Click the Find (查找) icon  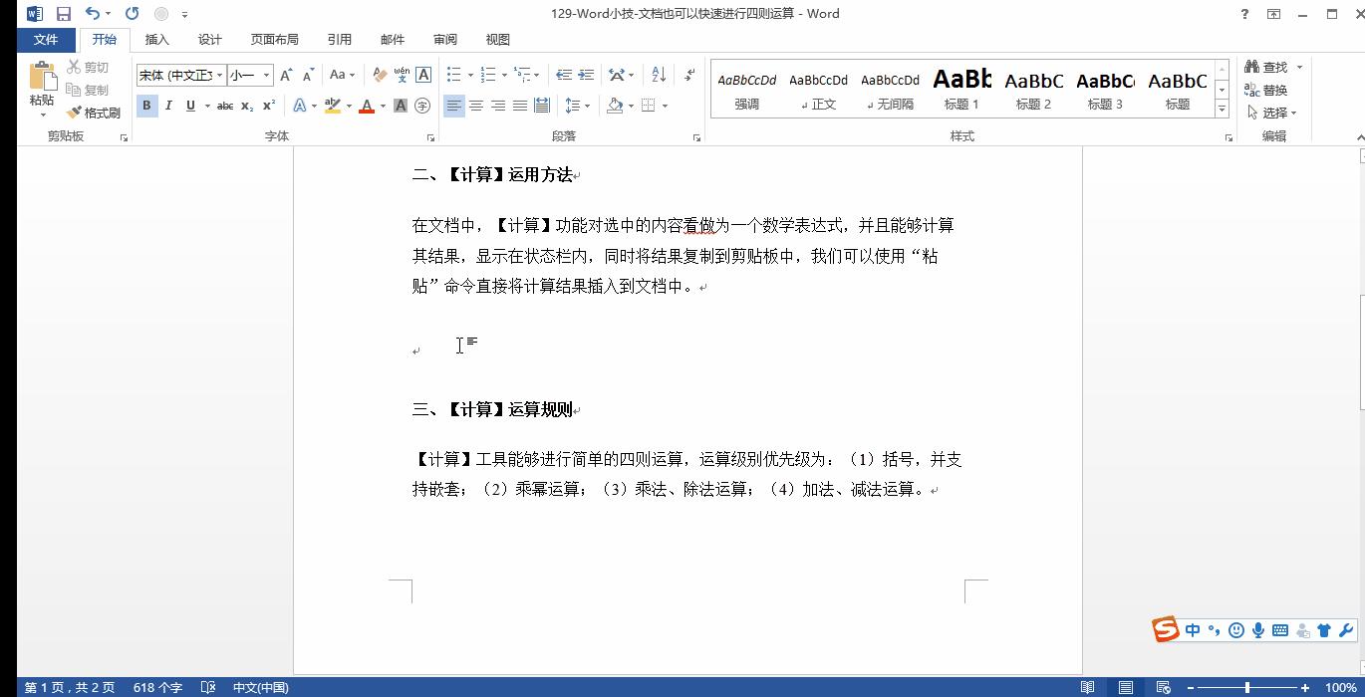1252,66
